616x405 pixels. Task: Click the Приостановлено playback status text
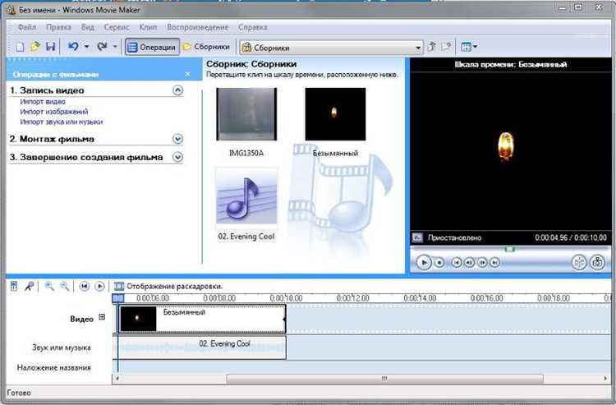point(454,237)
